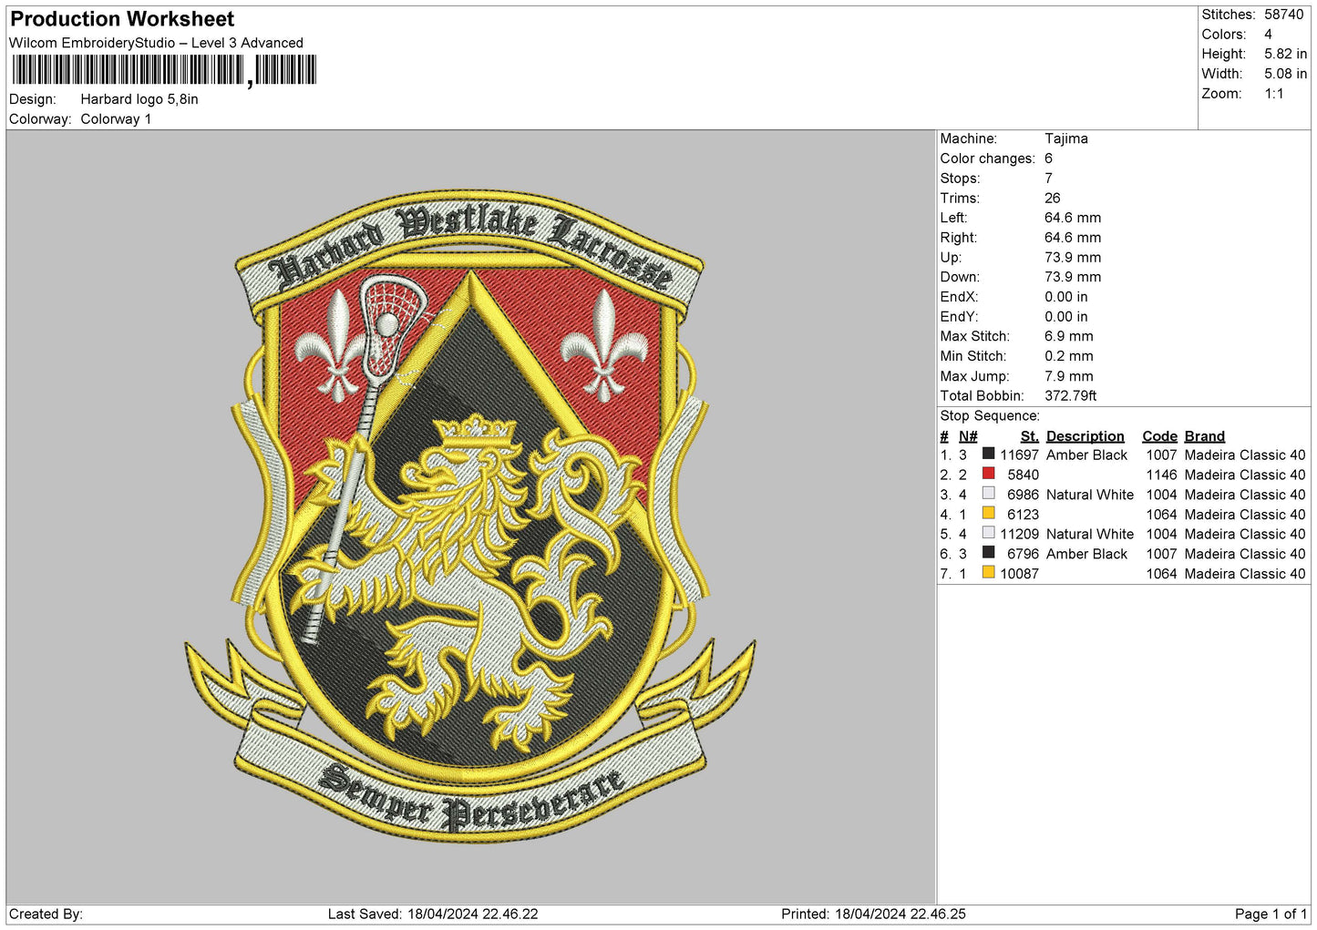Click the stitch count 10087
Screen dimensions: 1317x930
(x=1019, y=574)
